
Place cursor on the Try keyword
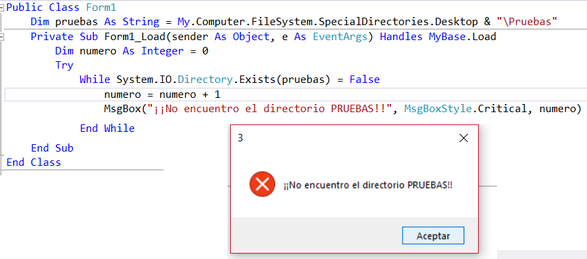click(65, 65)
